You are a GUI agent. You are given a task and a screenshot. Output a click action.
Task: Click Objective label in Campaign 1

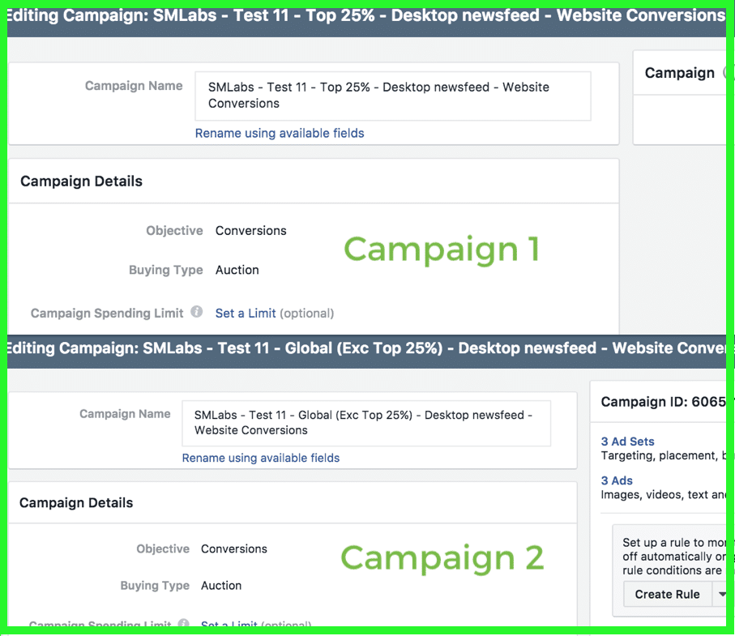click(x=174, y=231)
